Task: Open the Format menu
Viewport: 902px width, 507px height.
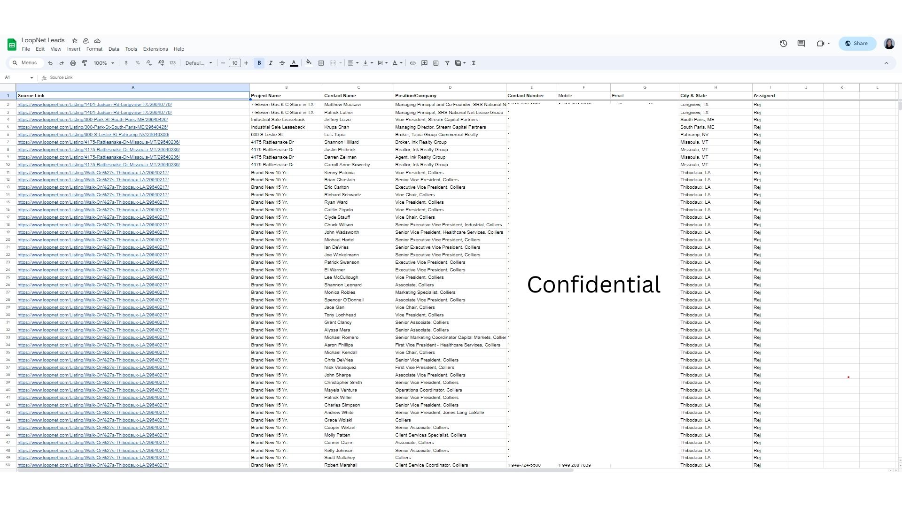Action: 94,49
